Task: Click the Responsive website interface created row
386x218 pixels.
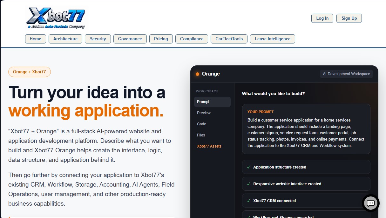Action: (306, 184)
